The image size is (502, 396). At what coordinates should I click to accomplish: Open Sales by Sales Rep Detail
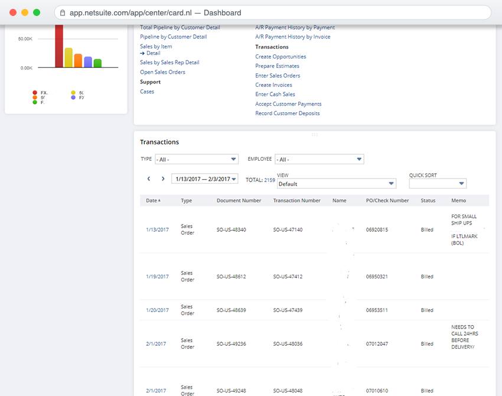click(x=169, y=63)
